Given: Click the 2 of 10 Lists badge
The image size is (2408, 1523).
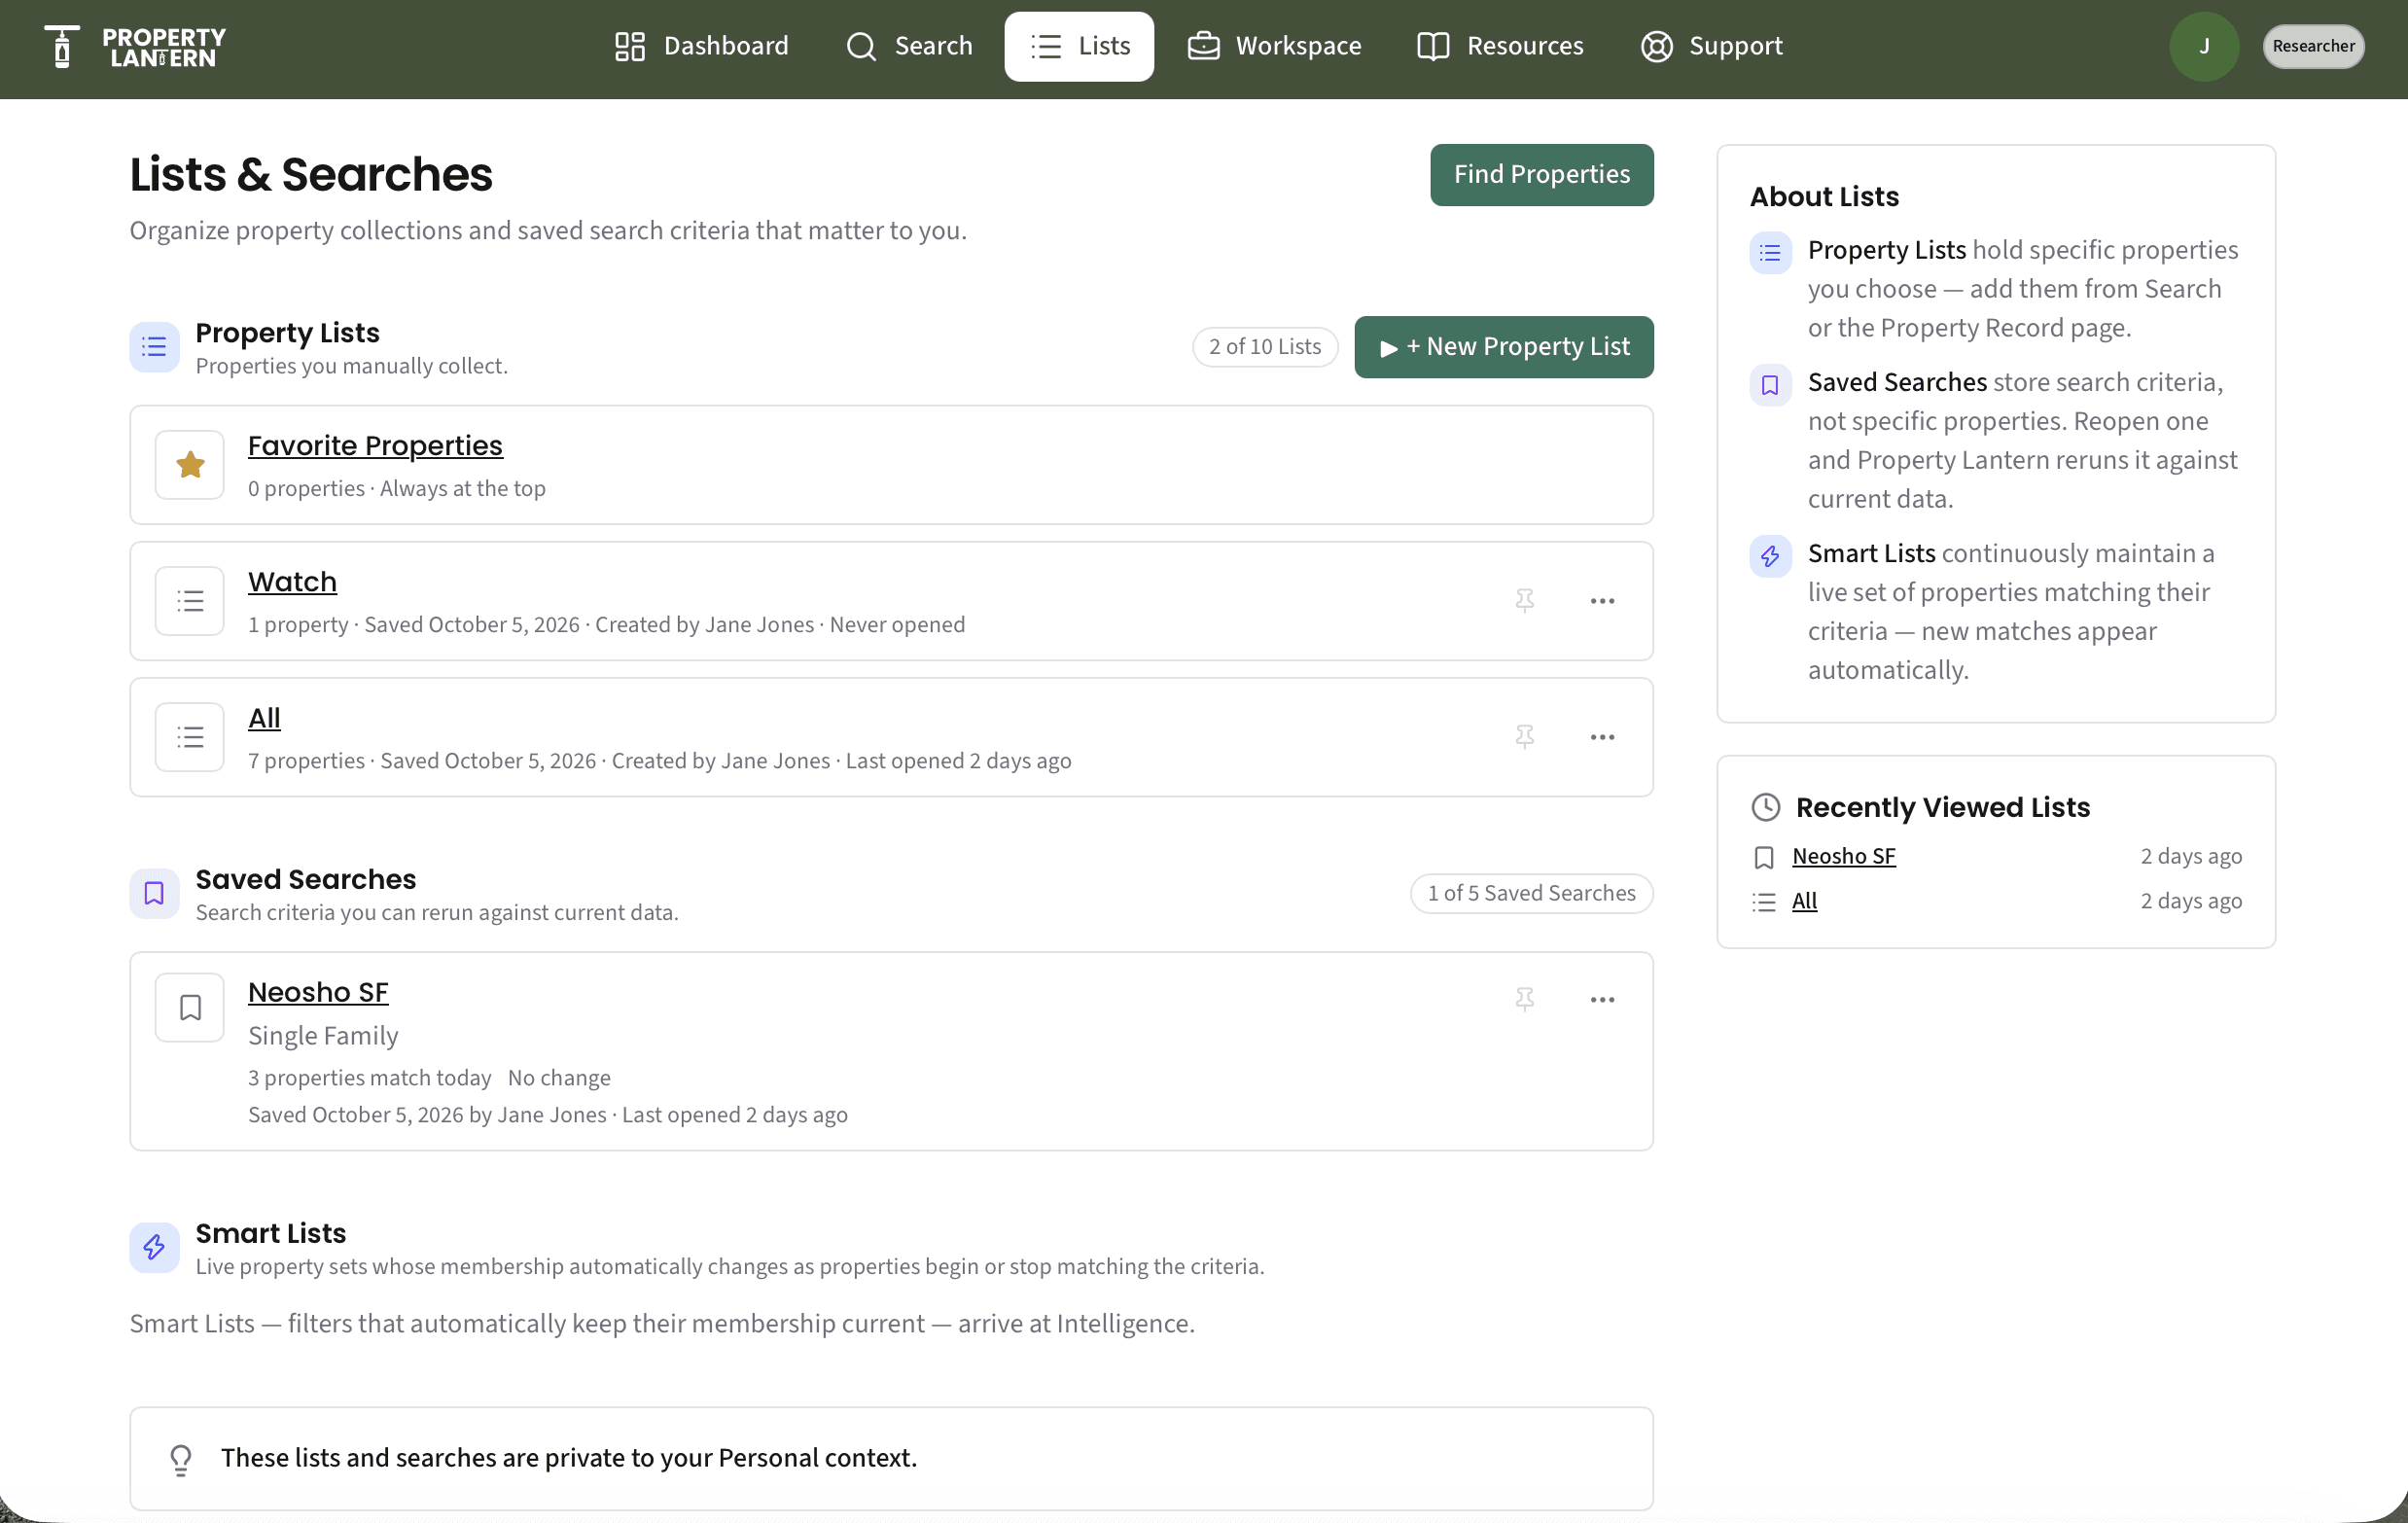Looking at the screenshot, I should pyautogui.click(x=1264, y=347).
